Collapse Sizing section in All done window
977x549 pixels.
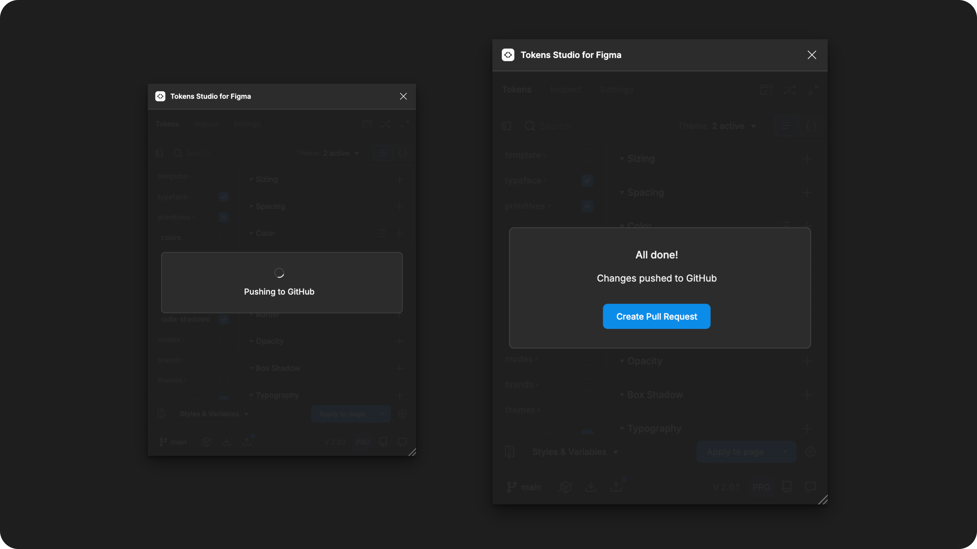[637, 158]
